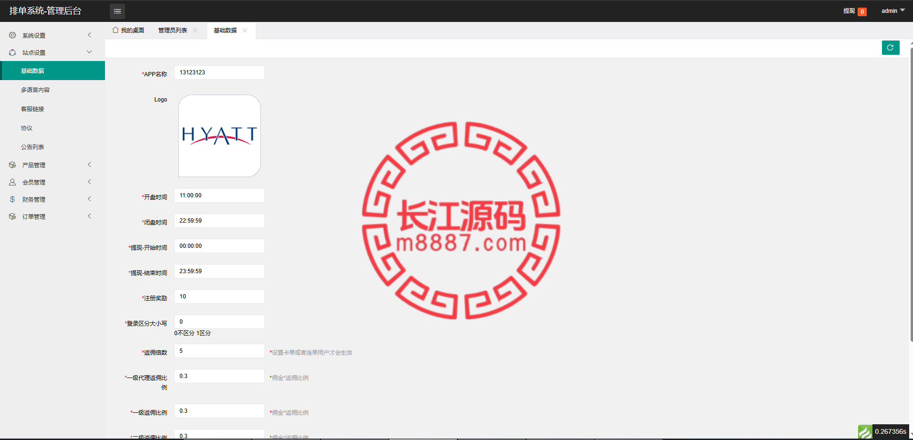This screenshot has width=913, height=440.
Task: Click the 财务管理 menu label
Action: point(34,200)
